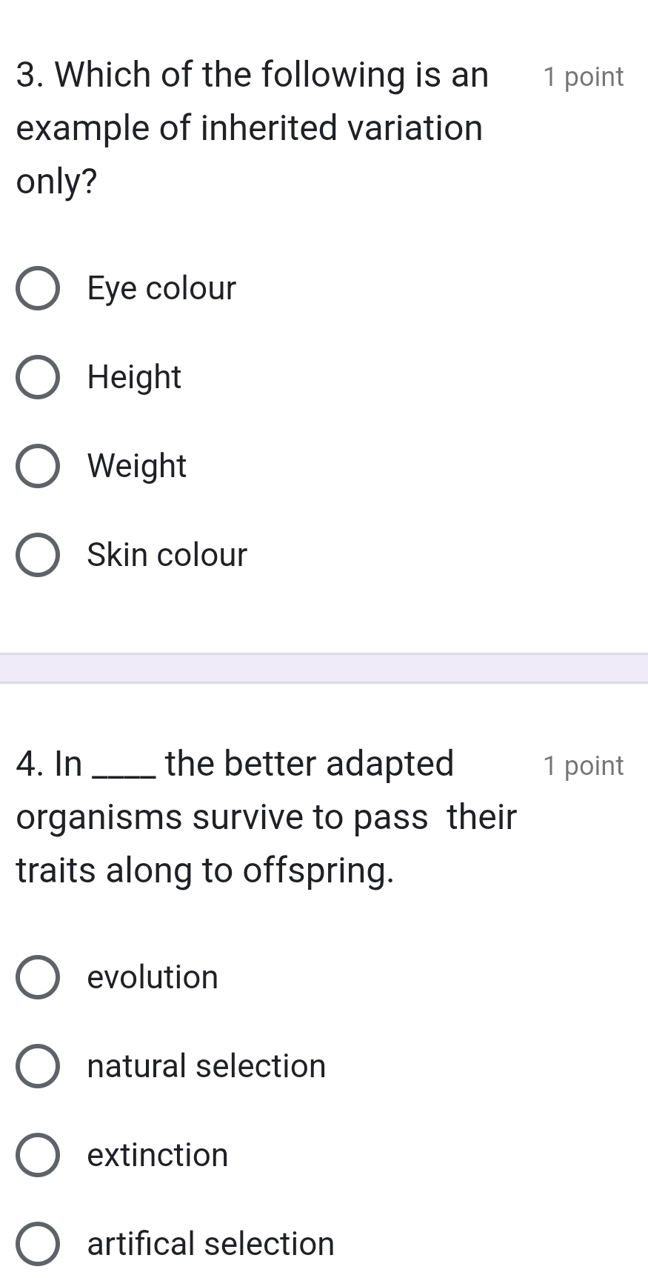Screen dimensions: 648x1278
Task: Mark the Weight radio option
Action: click(38, 466)
